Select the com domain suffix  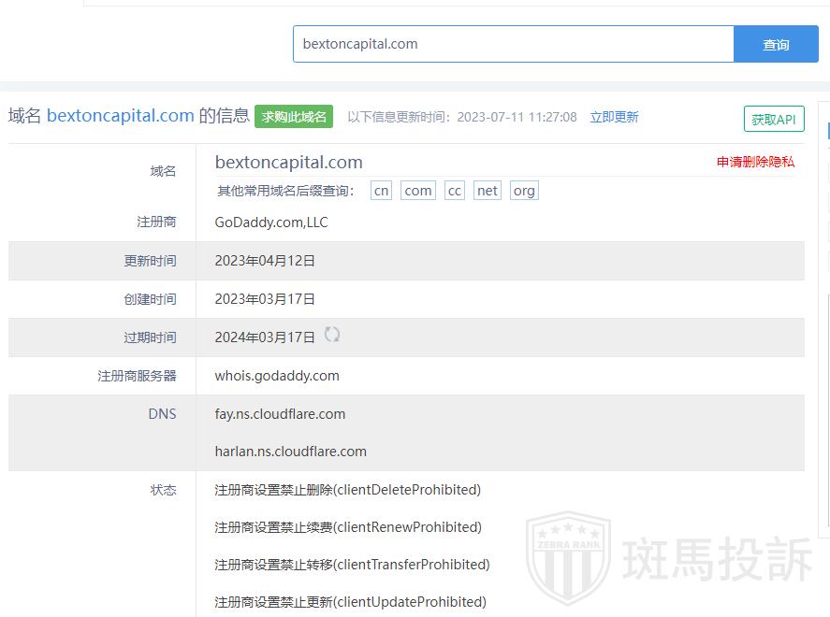point(418,191)
